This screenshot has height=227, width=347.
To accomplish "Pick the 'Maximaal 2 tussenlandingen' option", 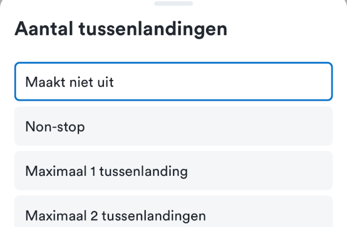I will pos(173,214).
